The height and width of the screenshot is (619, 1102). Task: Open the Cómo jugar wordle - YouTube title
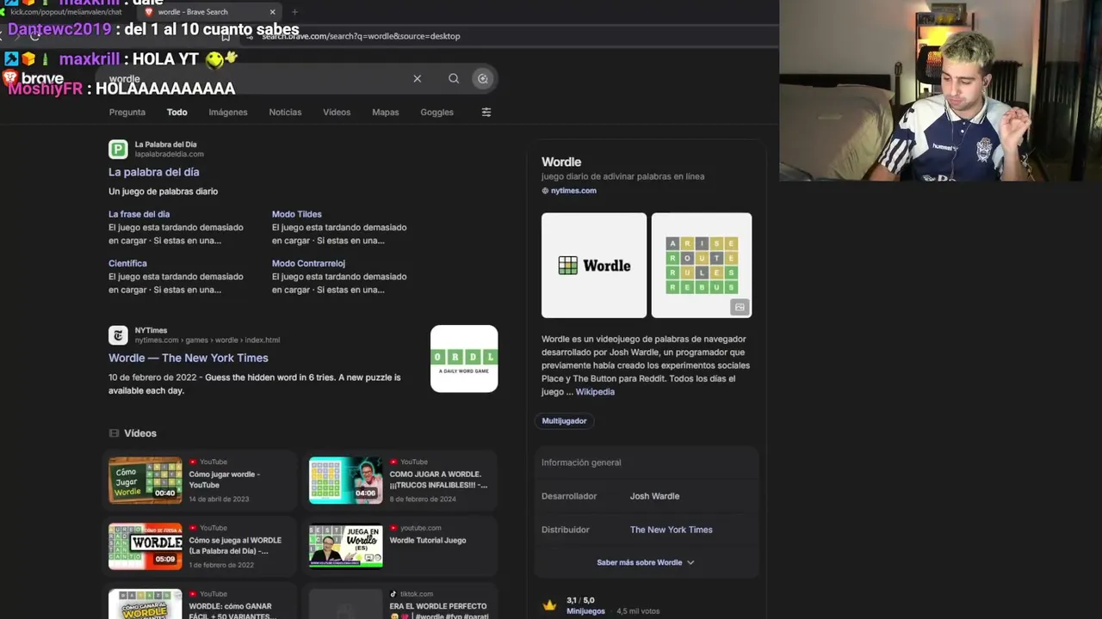(x=225, y=480)
